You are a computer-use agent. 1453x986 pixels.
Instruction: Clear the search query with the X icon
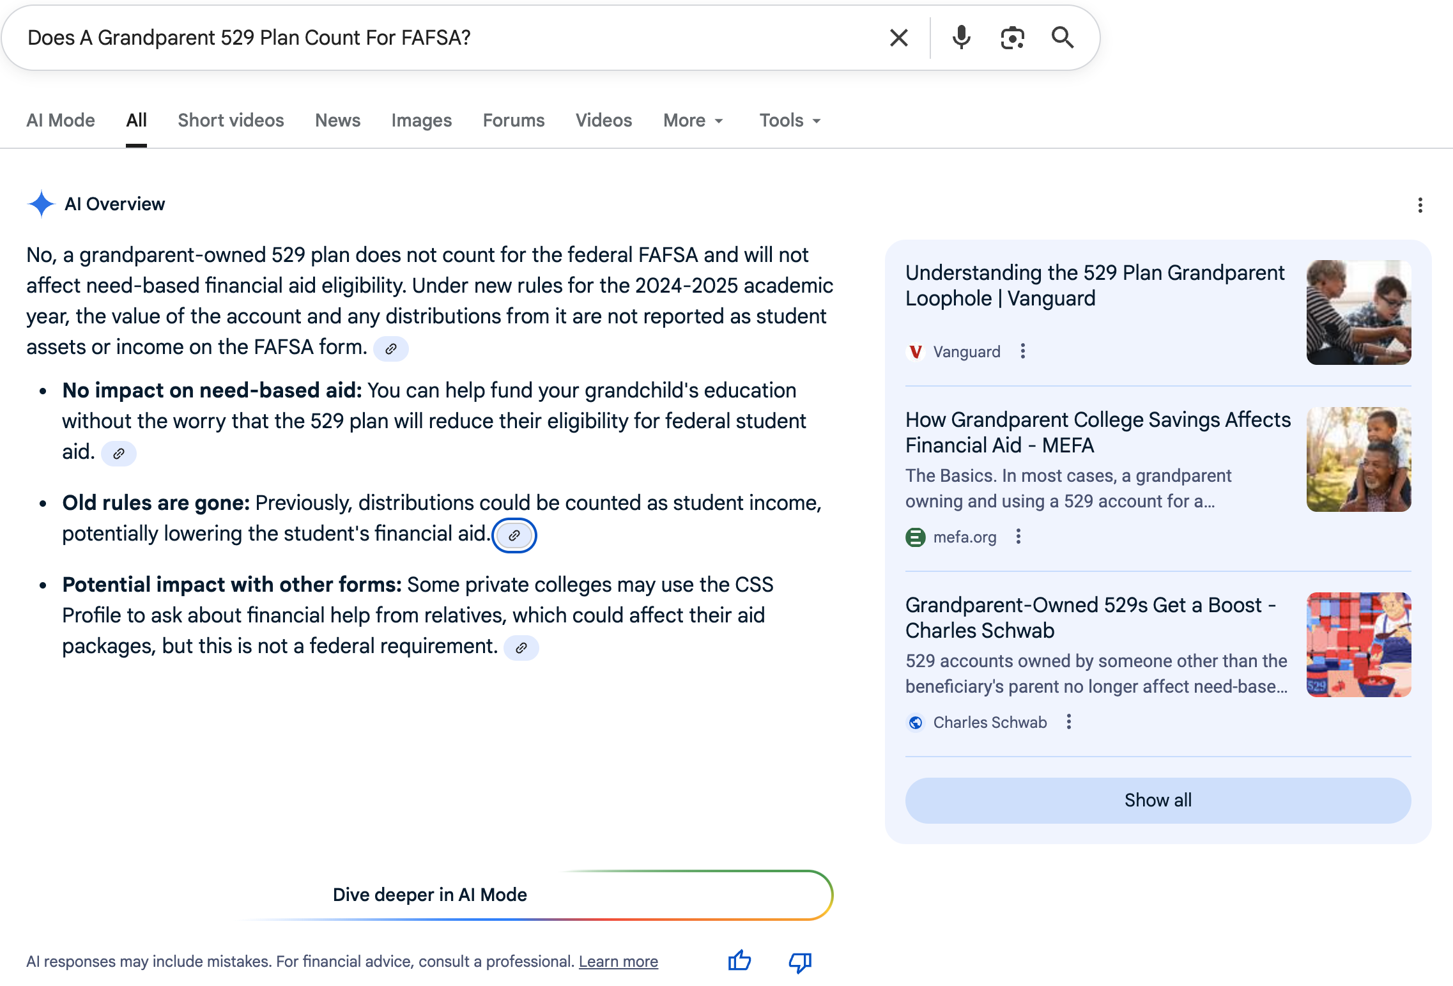[898, 38]
